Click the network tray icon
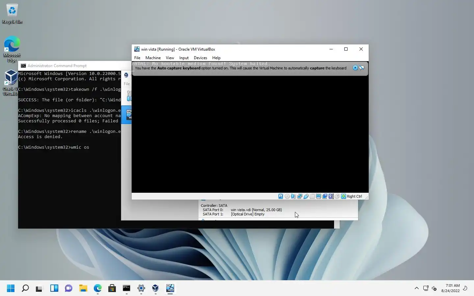474x296 pixels. point(426,288)
